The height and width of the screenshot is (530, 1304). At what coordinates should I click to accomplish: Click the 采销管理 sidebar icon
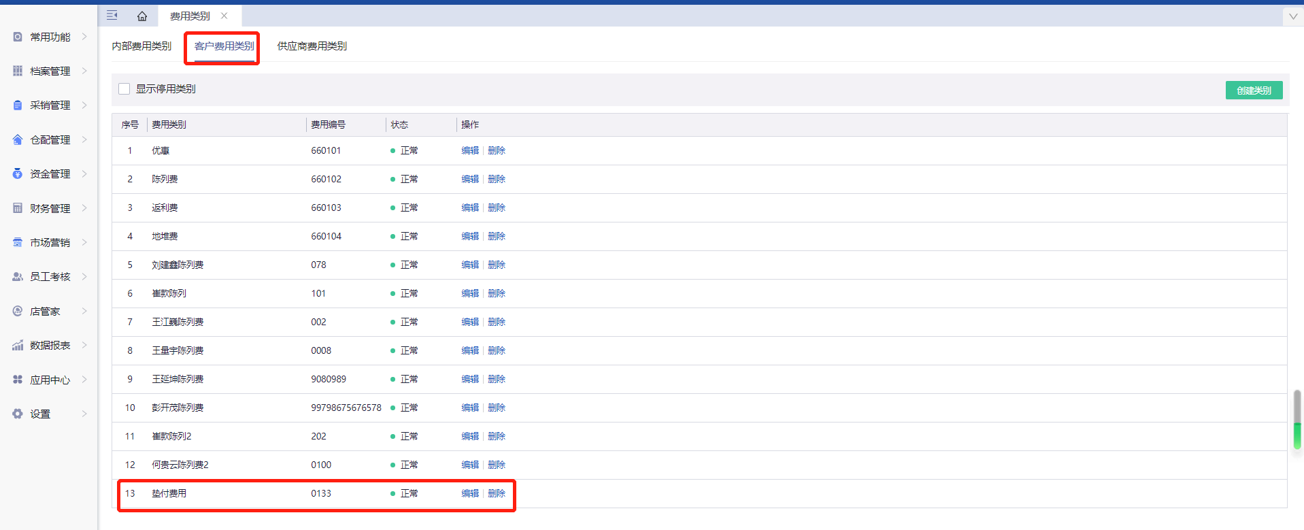pyautogui.click(x=18, y=105)
